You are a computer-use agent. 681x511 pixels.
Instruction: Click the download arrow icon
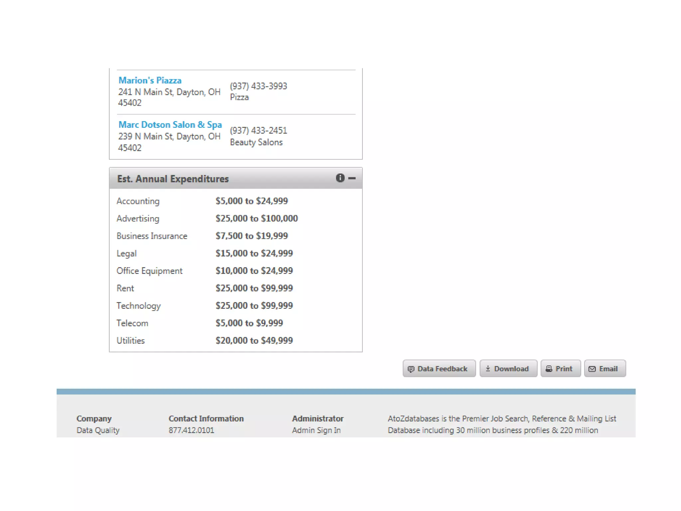pos(488,369)
